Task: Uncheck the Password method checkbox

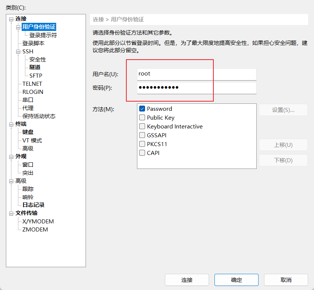Action: click(142, 109)
